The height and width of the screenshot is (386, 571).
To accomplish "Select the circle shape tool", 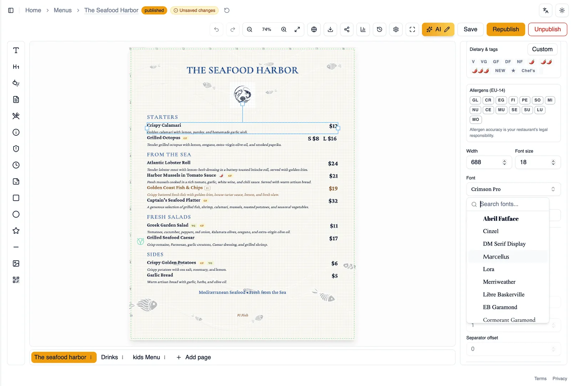I will [16, 214].
